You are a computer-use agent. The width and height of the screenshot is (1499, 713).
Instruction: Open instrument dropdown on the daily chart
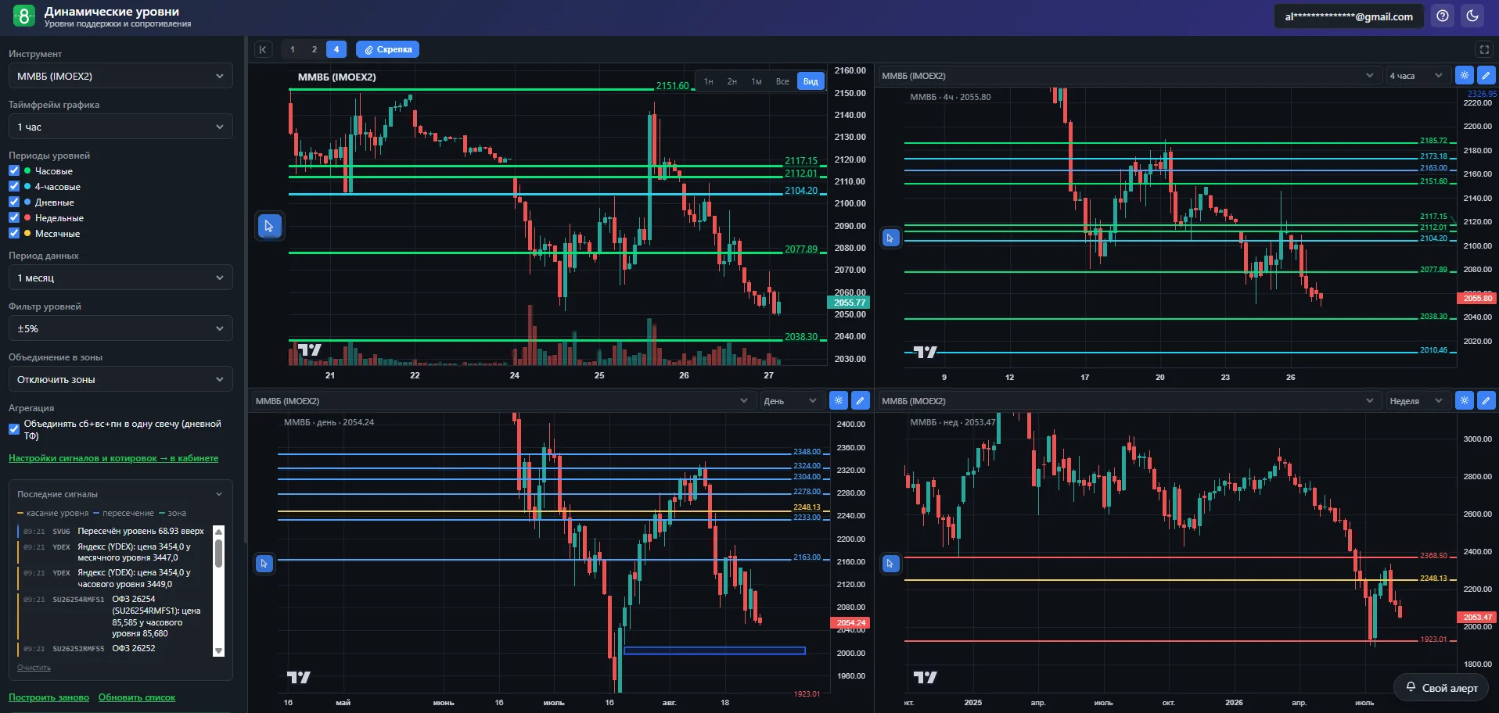(x=502, y=401)
